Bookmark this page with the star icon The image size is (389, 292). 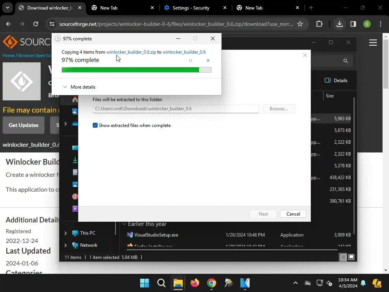click(300, 24)
